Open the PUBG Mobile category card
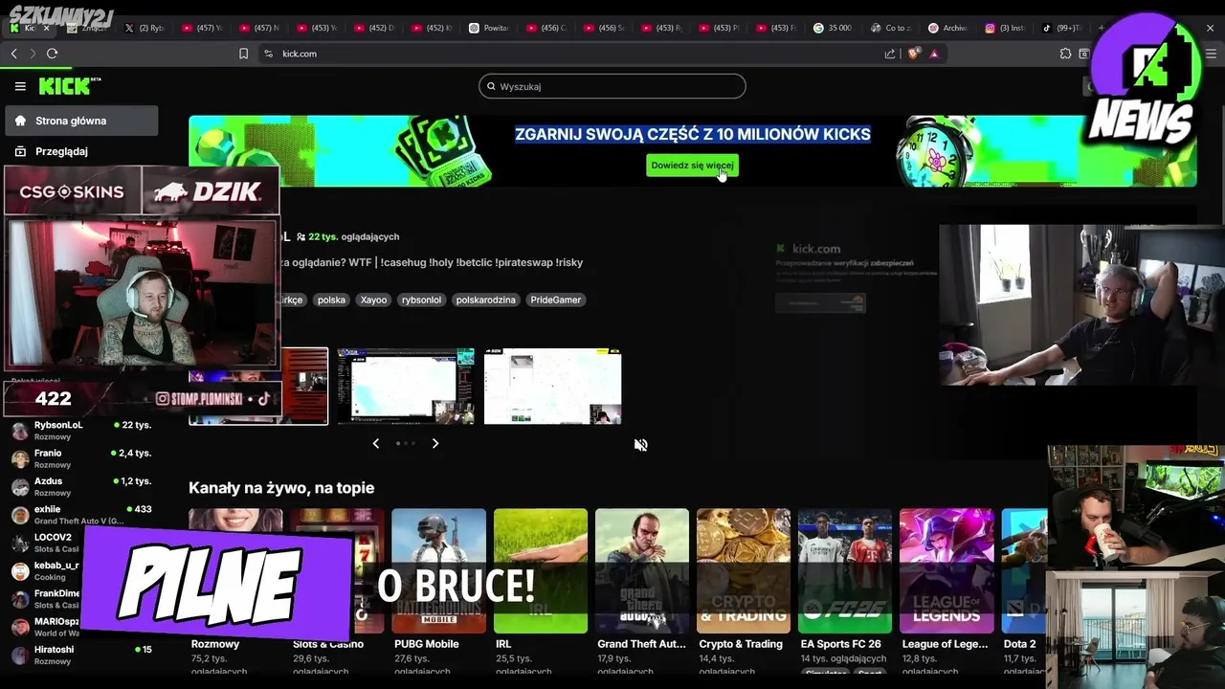Viewport: 1225px width, 689px height. (438, 570)
